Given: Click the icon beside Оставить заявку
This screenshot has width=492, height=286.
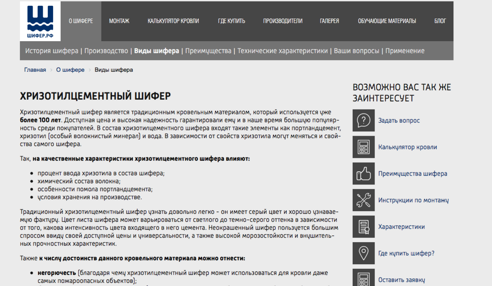Looking at the screenshot, I should (x=363, y=278).
